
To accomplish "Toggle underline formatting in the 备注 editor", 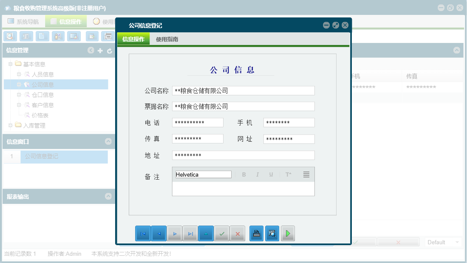I will [271, 174].
